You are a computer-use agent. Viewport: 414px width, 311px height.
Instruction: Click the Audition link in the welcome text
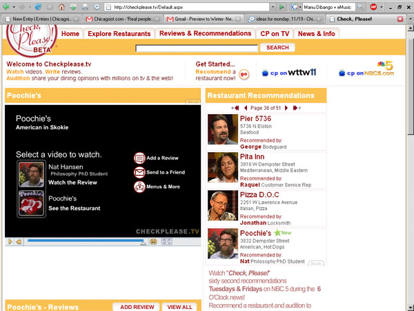(18, 78)
